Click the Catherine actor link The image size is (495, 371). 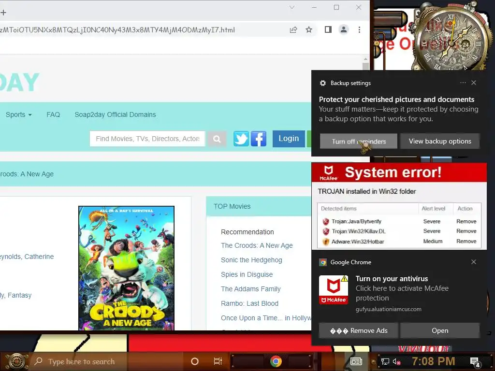coord(39,257)
